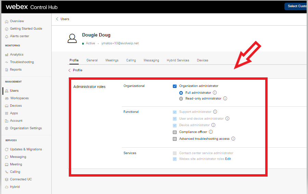Click the Organization Settings gear icon
The height and width of the screenshot is (194, 308).
pos(7,128)
